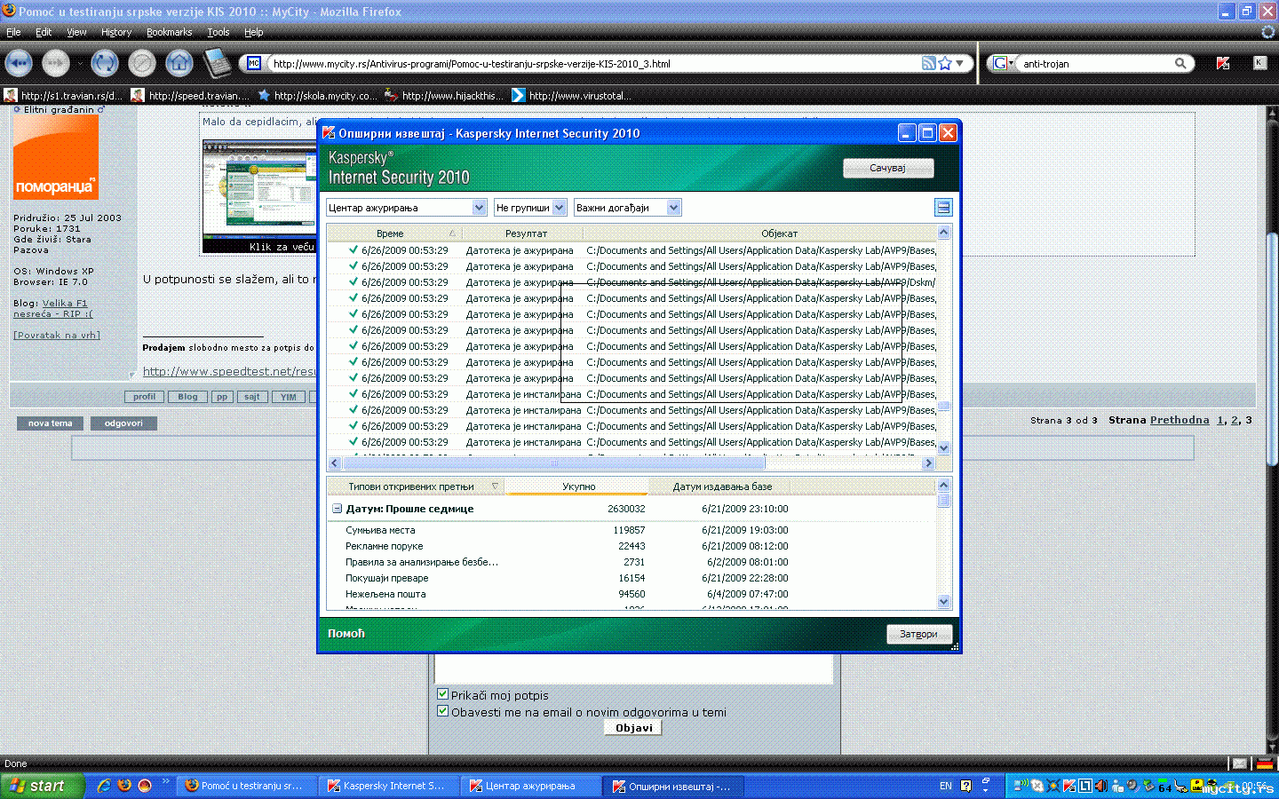
Task: Click the flag icon in Firefox status bar
Action: (1265, 763)
